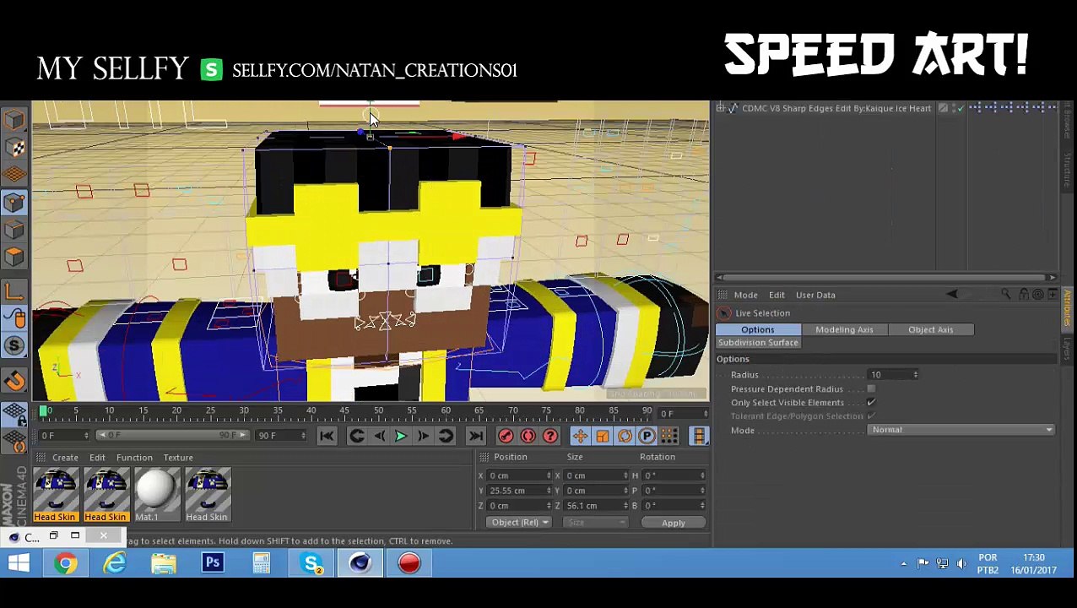The width and height of the screenshot is (1077, 608).
Task: Enable Edges mode cube icon
Action: 14,230
